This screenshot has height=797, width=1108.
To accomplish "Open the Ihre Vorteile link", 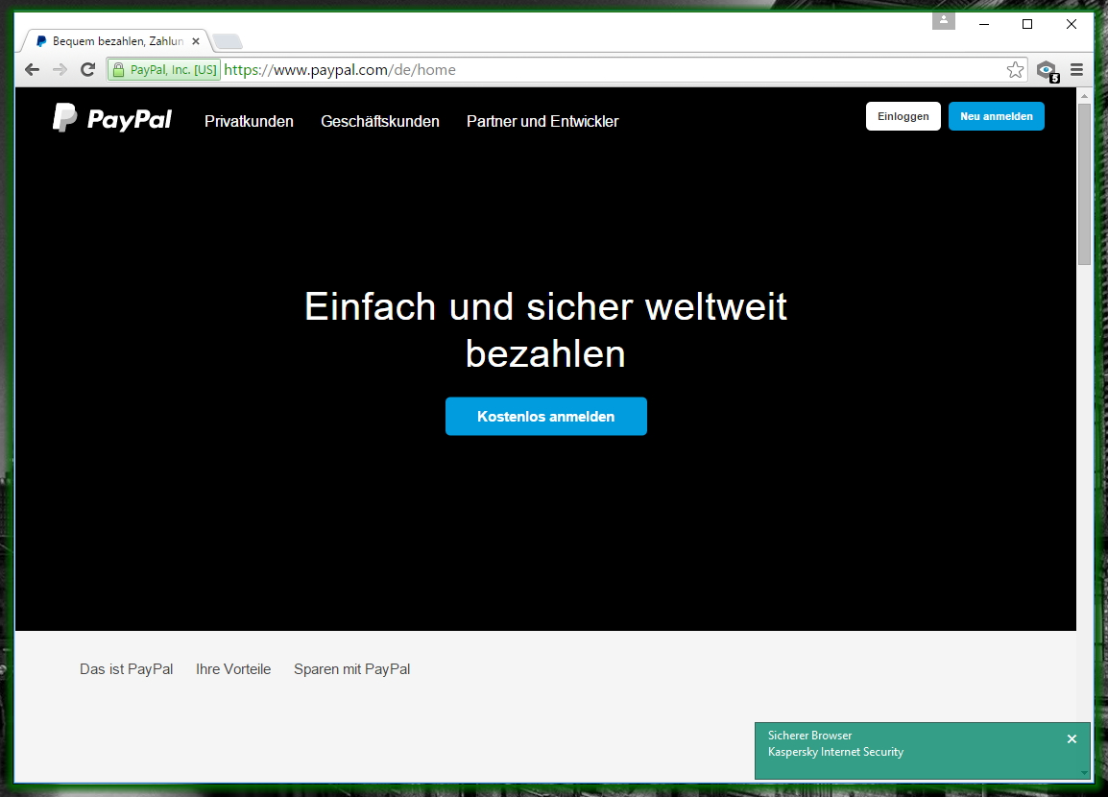I will coord(233,669).
